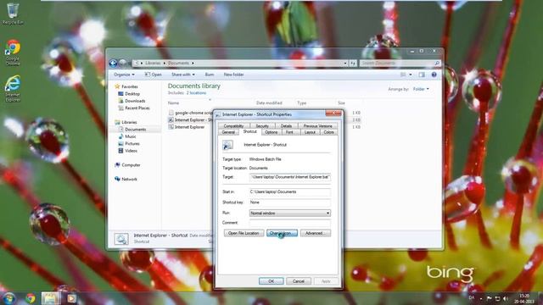Open the Recycle Bin desktop icon
Image resolution: width=543 pixels, height=305 pixels.
(13, 14)
